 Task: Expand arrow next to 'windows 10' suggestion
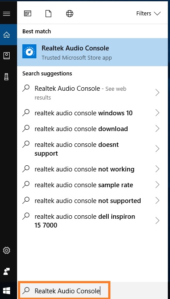(x=157, y=113)
